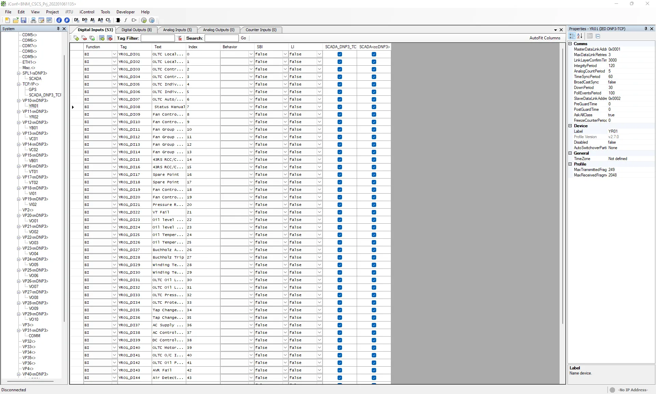Viewport: 656px width, 394px height.
Task: Click the table's vertical scrollbar
Action: coord(562,186)
